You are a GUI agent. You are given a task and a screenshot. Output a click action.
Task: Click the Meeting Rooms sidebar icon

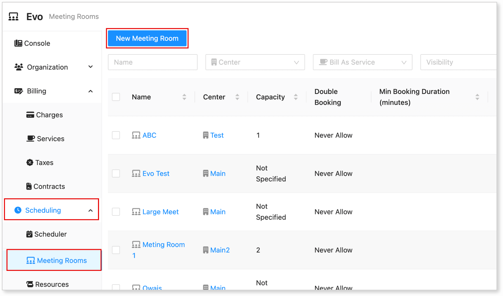(31, 260)
